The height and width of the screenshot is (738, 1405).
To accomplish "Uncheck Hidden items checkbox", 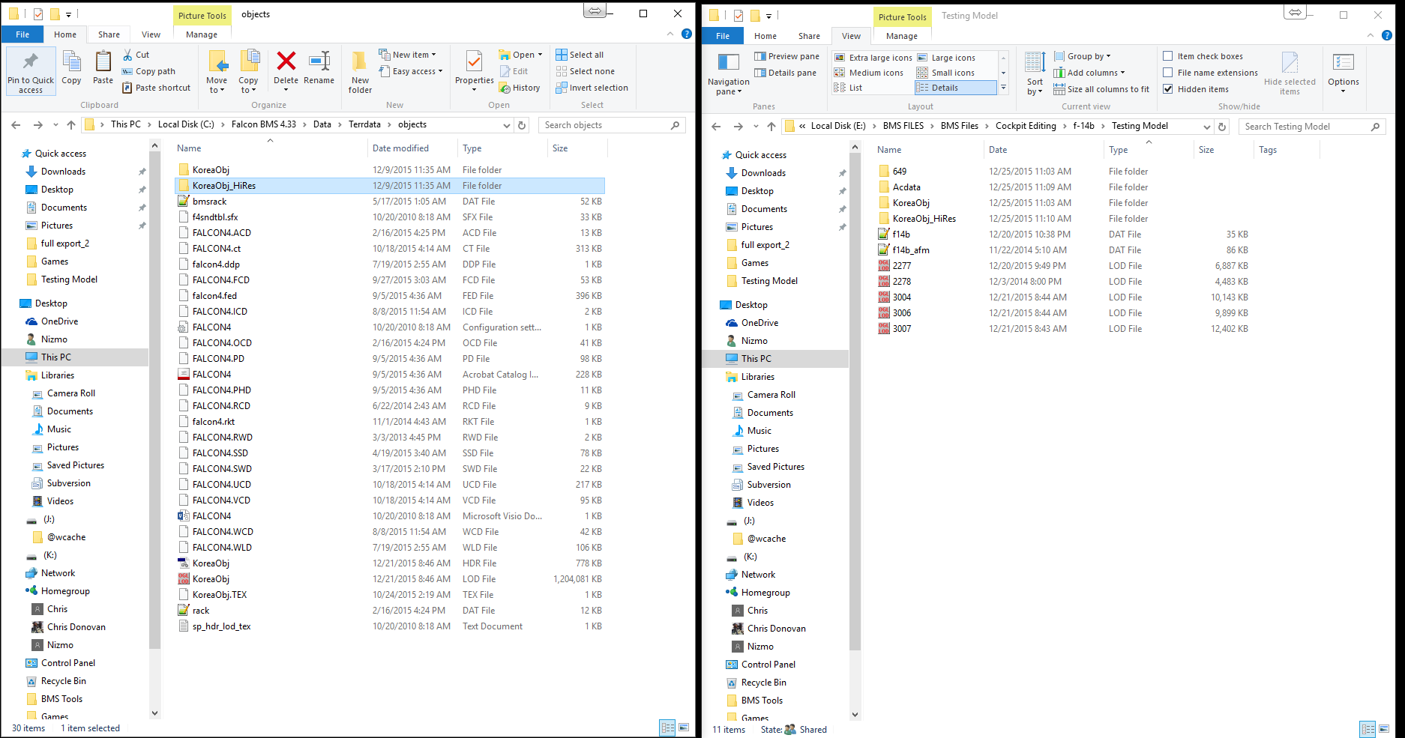I will tap(1167, 89).
